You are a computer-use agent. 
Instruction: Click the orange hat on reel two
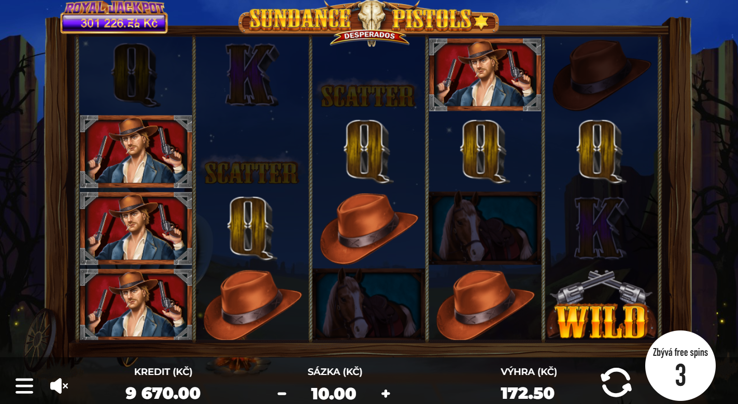point(252,305)
